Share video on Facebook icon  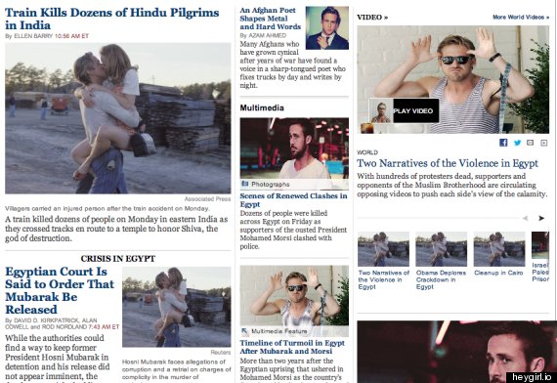point(503,143)
